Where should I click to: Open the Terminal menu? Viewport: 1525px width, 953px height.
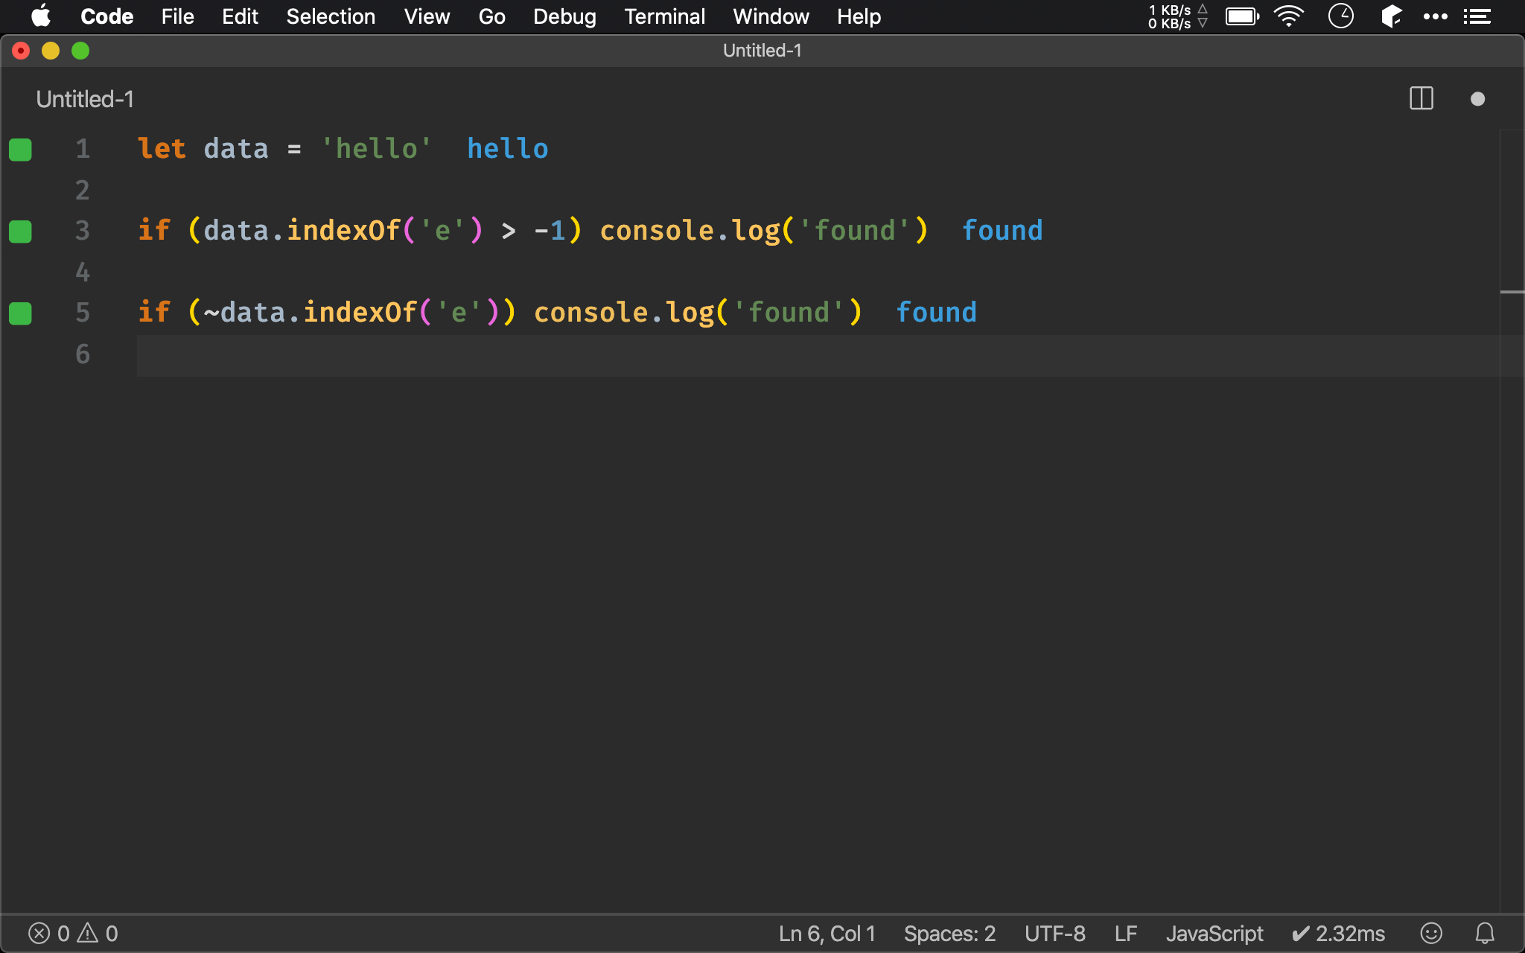[664, 16]
